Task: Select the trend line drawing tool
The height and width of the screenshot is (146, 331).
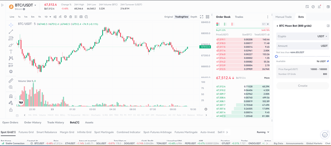Action: [11, 32]
